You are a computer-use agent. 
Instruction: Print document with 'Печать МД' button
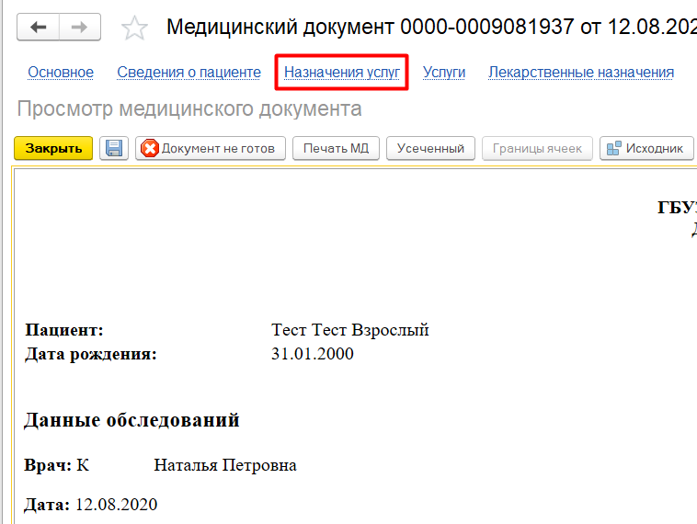[336, 148]
